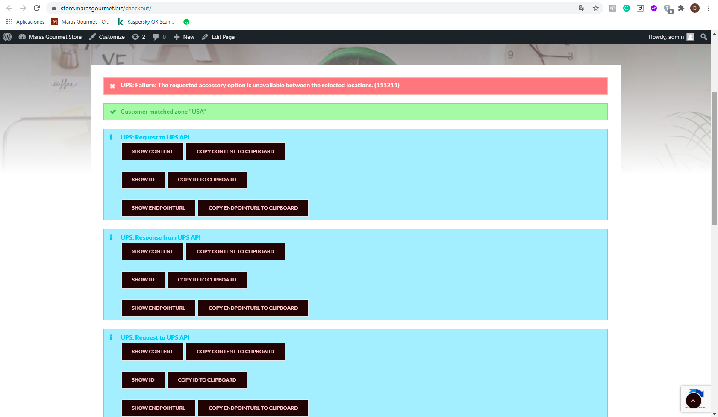Bookmark this page with the star icon

596,8
